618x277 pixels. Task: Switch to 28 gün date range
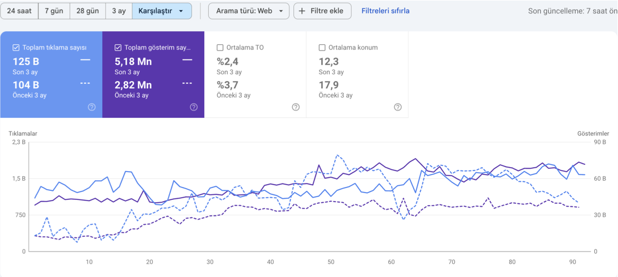(87, 11)
